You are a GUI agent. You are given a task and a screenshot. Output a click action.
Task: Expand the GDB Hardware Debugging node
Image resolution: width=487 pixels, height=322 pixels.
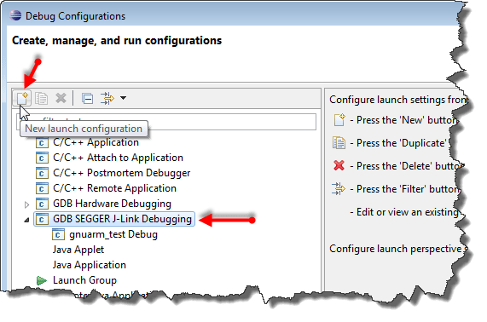pyautogui.click(x=26, y=204)
